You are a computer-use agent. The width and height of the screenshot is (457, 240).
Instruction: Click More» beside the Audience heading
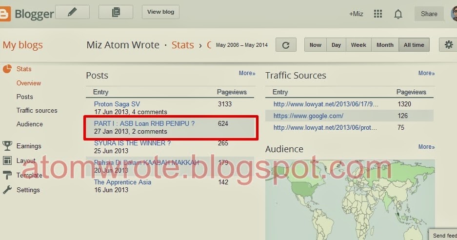coord(426,147)
